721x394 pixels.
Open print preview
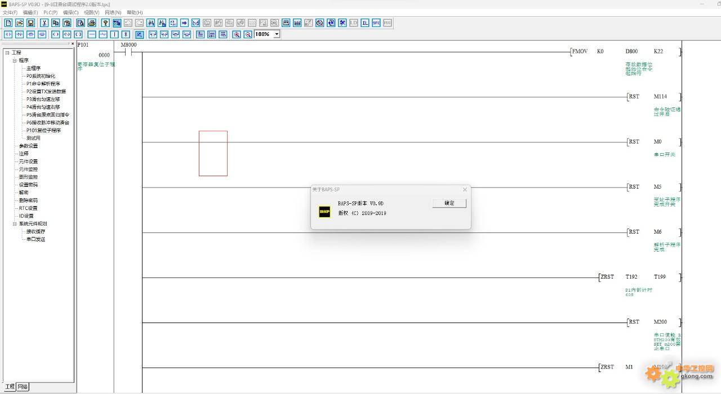coord(81,23)
